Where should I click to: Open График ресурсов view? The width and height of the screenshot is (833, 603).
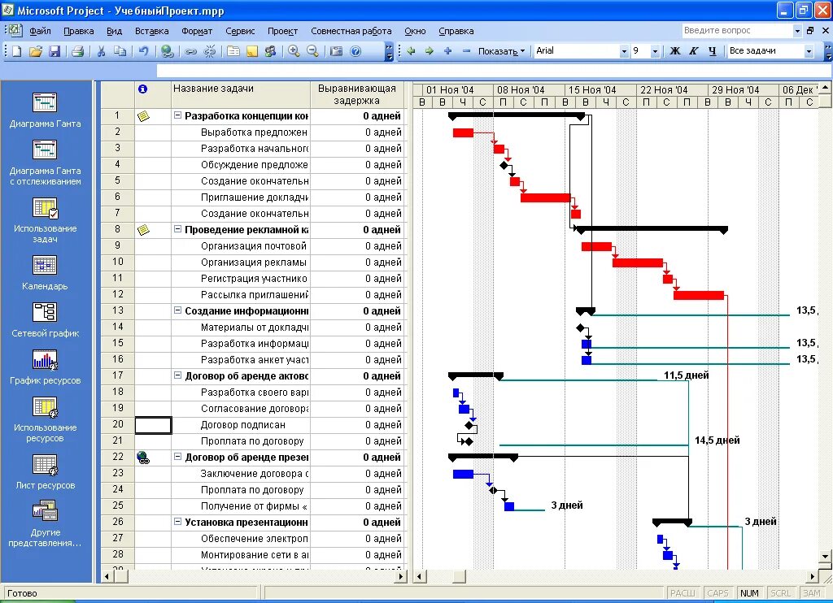point(46,367)
